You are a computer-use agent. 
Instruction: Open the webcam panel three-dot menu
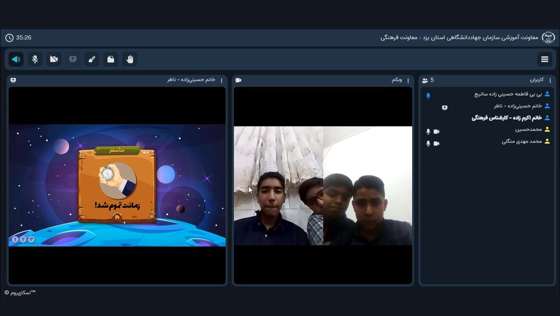[408, 81]
